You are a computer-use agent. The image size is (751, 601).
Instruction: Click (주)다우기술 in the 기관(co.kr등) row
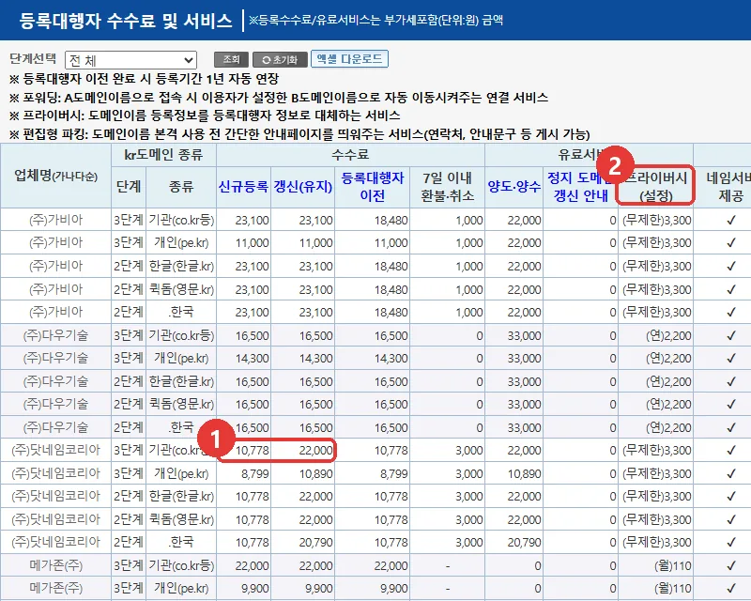click(x=55, y=335)
